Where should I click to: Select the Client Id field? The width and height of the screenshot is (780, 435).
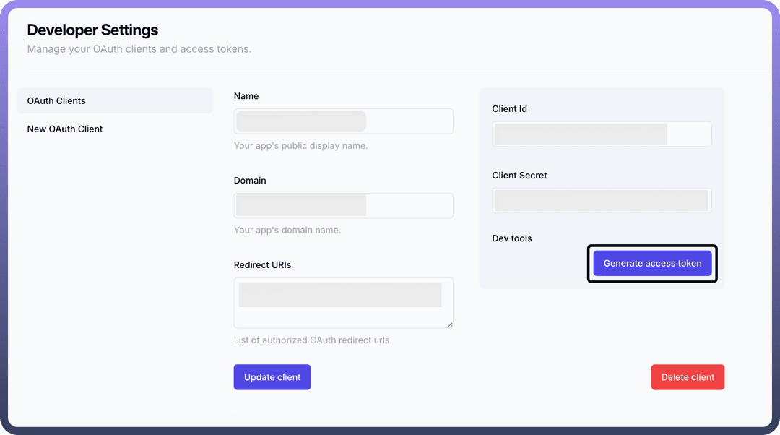tap(602, 134)
